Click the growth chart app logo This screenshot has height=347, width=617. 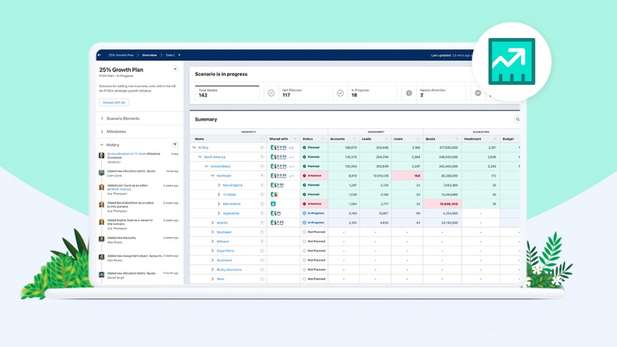(511, 62)
